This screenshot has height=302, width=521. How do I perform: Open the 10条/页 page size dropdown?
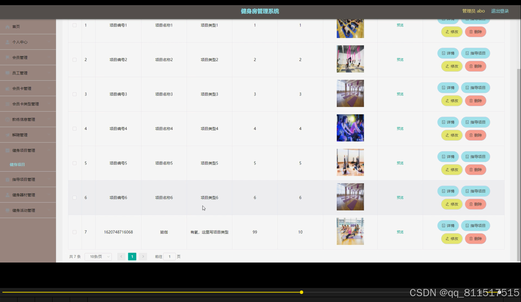click(98, 256)
